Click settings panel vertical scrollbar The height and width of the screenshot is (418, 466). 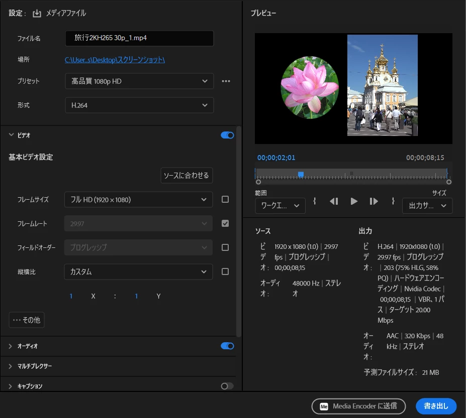(x=238, y=232)
